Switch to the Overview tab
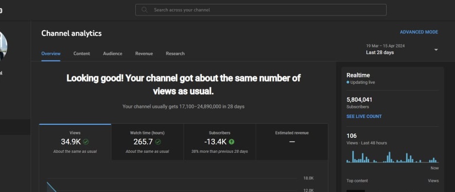The height and width of the screenshot is (192, 455). (x=51, y=54)
